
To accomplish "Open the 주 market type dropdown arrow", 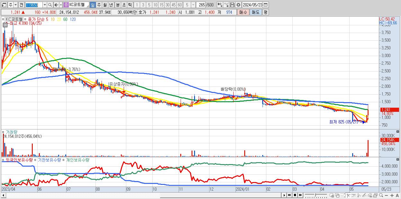I will [16, 5].
